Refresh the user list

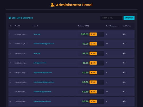129,18
